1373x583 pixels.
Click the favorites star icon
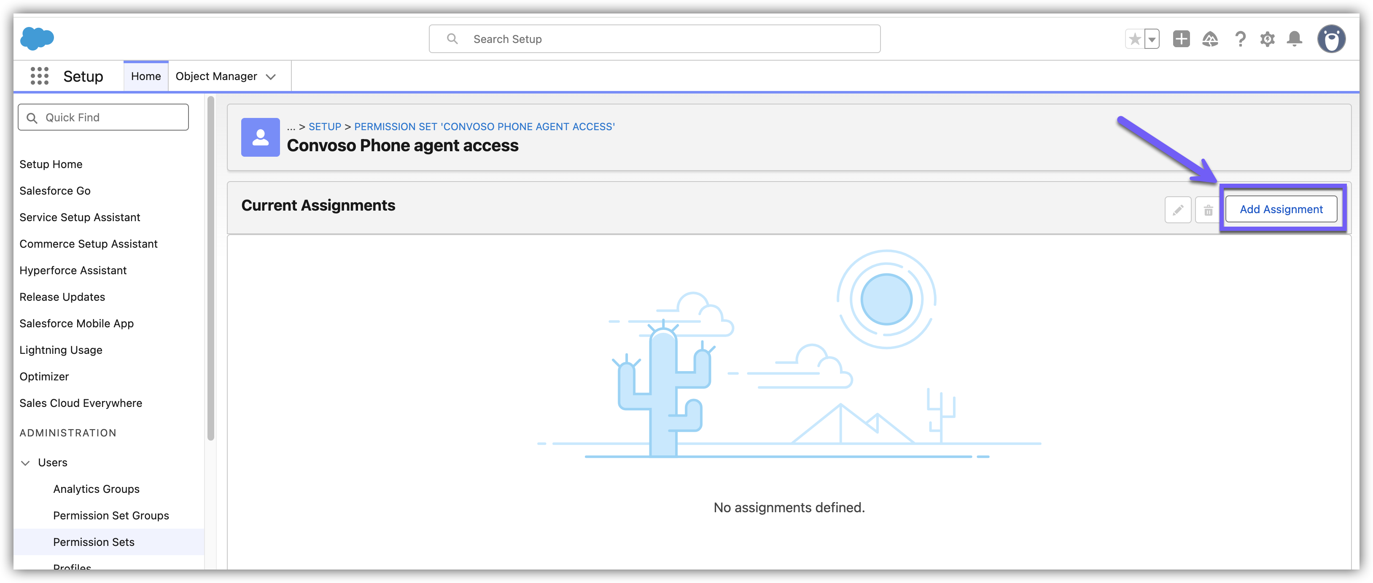point(1135,39)
